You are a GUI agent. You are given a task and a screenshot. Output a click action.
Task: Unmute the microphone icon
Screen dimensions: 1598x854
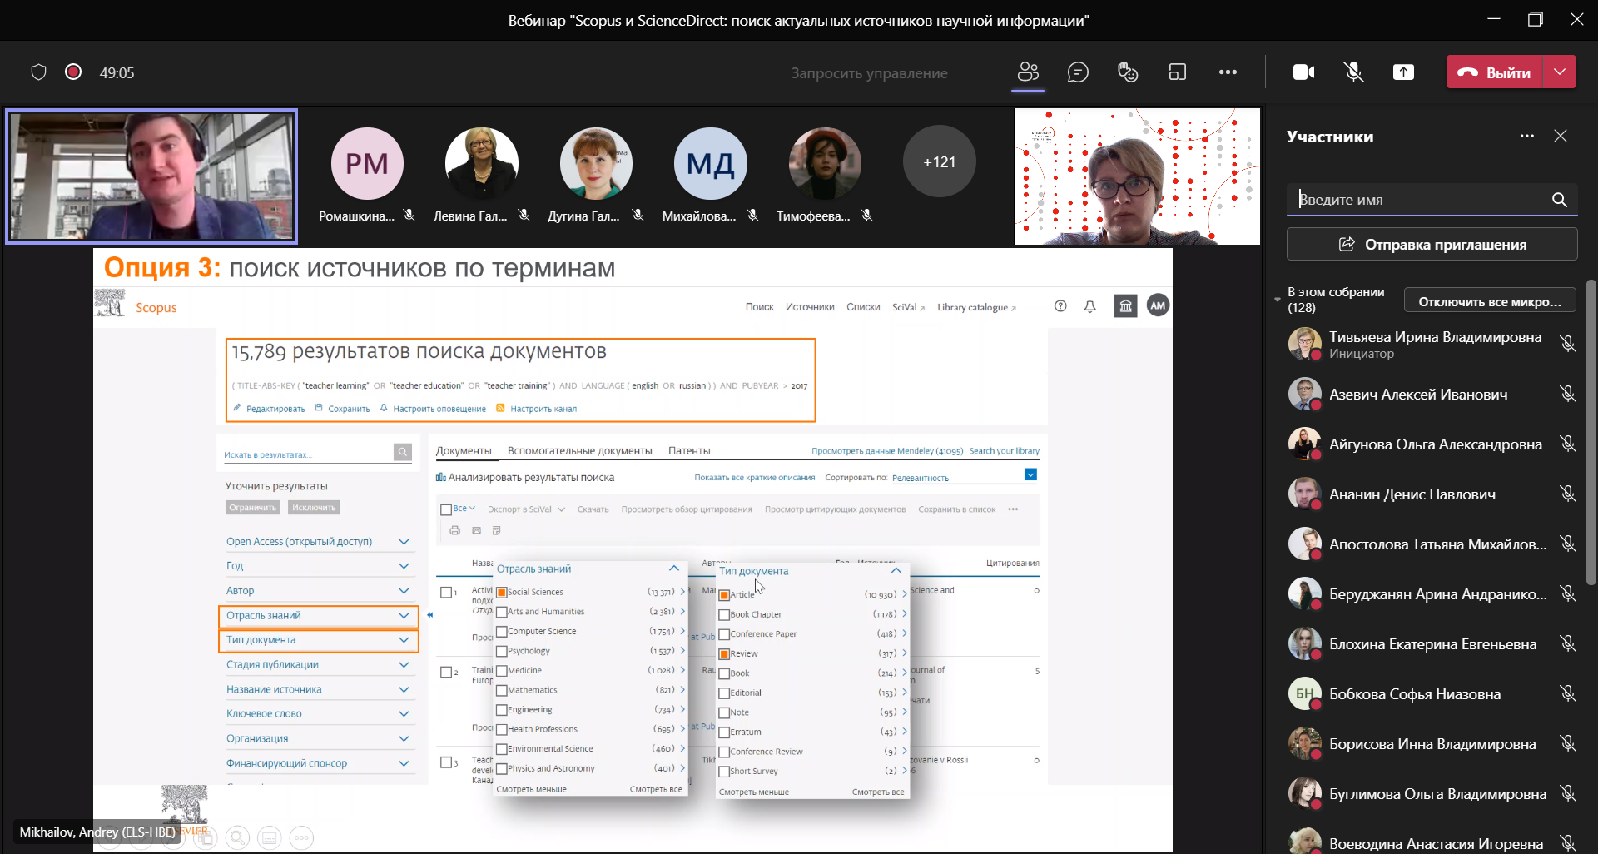point(1354,72)
